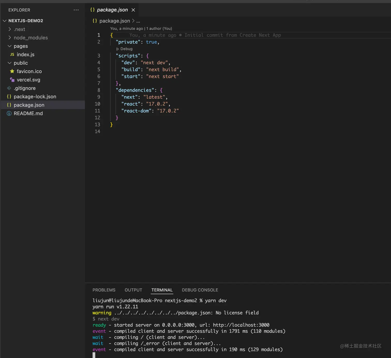The width and height of the screenshot is (391, 358).
Task: Open index.js from the explorer
Action: coord(26,55)
